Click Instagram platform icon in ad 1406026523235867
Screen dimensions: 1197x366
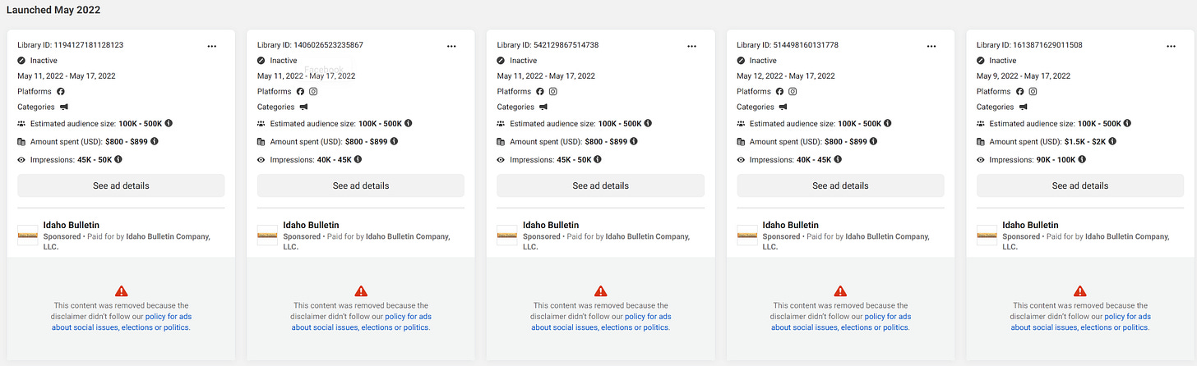313,91
